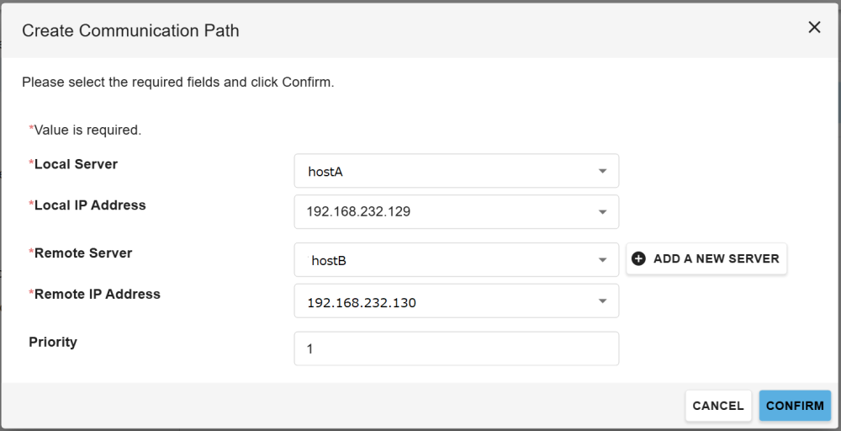The image size is (841, 431).
Task: Expand the Remote Server dropdown arrow
Action: 602,260
